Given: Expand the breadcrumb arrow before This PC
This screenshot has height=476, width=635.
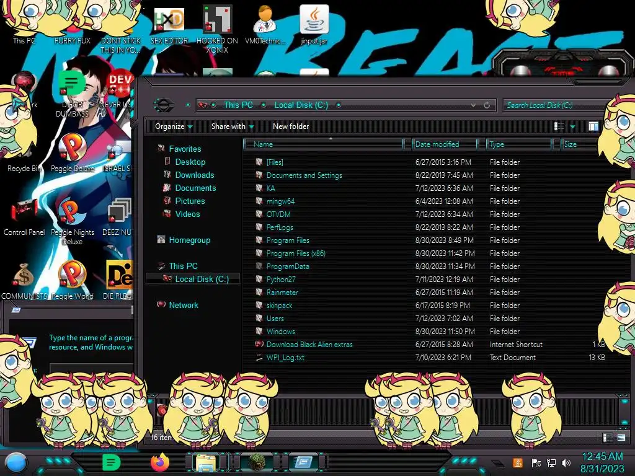Looking at the screenshot, I should pos(213,105).
